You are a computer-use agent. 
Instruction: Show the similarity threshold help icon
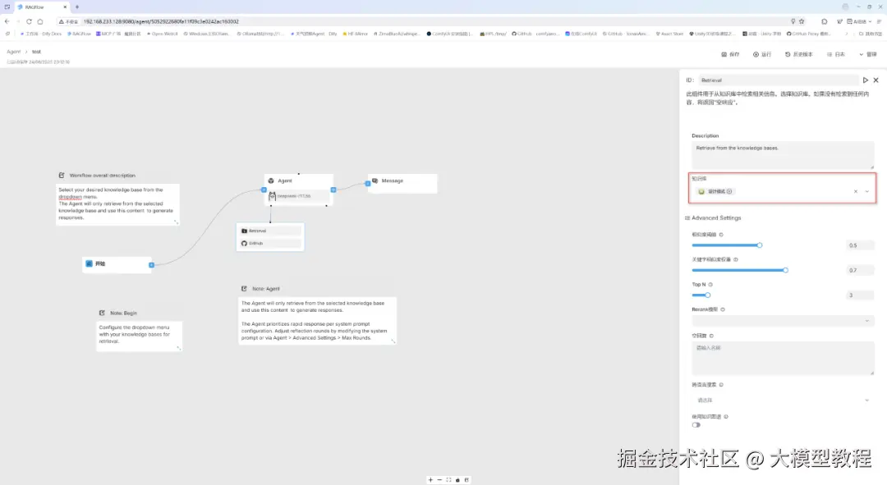coord(721,235)
